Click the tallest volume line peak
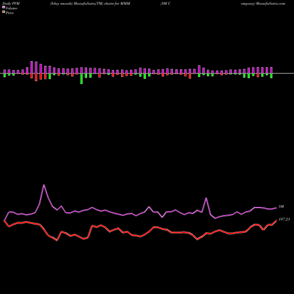 (x=44, y=185)
